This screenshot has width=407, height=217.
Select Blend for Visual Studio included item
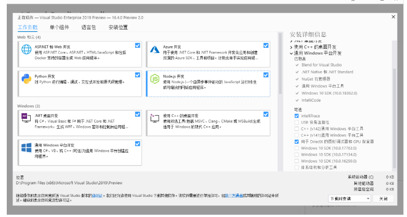[x=321, y=65]
